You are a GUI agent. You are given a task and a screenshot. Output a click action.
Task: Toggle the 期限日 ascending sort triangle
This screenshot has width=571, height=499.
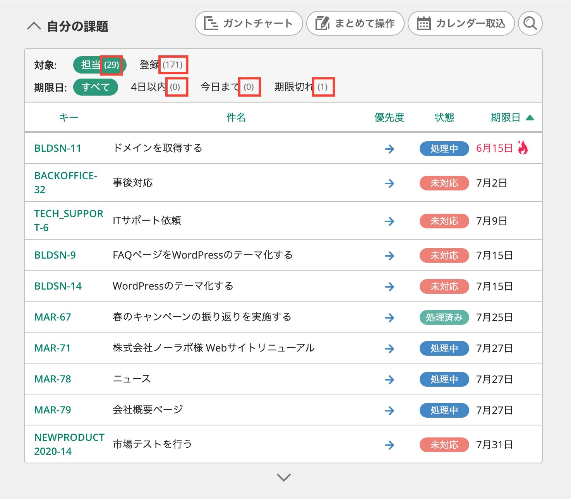(530, 118)
